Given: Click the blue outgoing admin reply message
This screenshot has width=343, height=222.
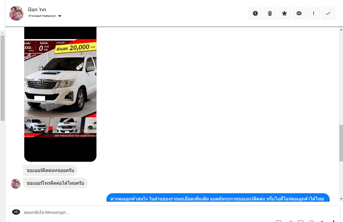Looking at the screenshot, I should coord(218,198).
